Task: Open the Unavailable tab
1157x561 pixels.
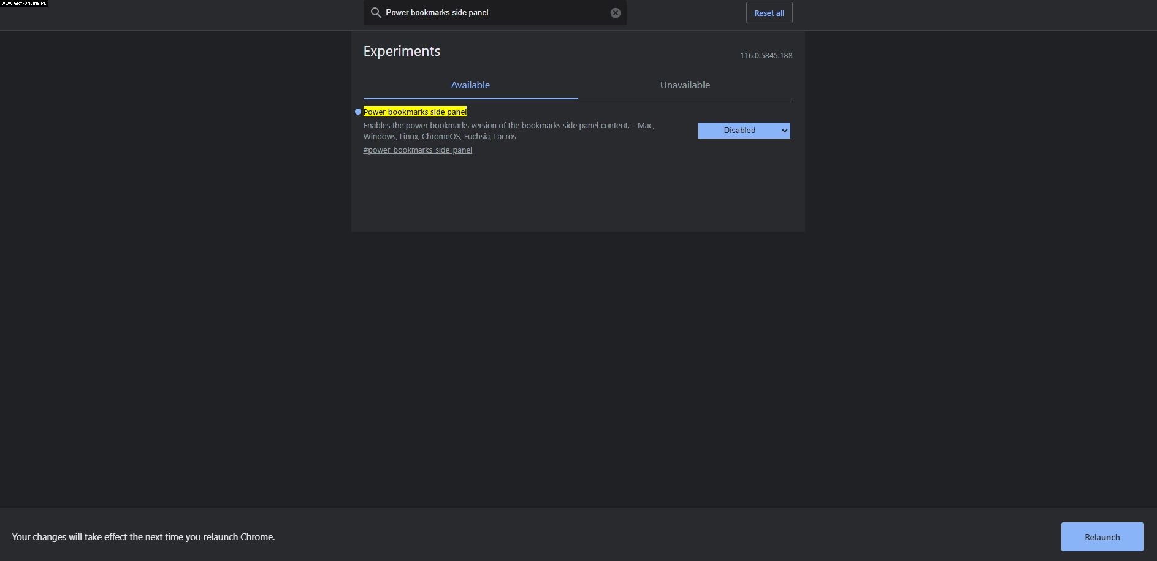Action: 685,85
